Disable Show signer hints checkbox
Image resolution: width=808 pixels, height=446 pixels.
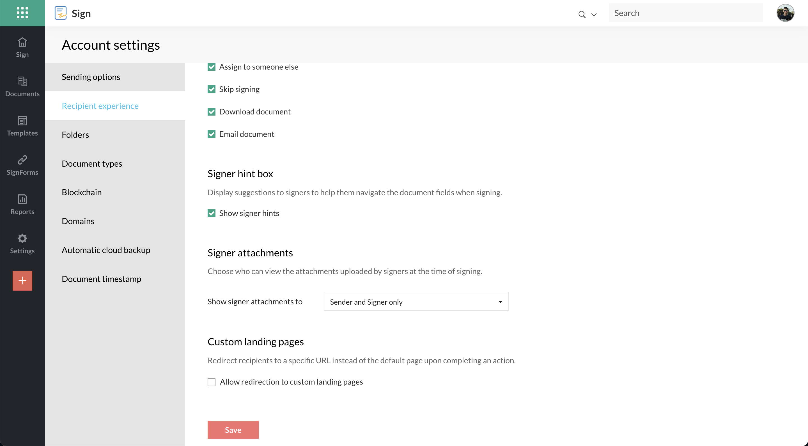click(x=212, y=213)
